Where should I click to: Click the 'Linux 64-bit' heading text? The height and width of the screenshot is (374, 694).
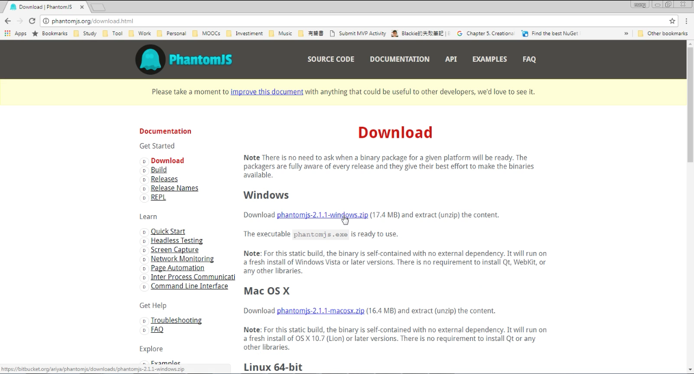coord(273,367)
